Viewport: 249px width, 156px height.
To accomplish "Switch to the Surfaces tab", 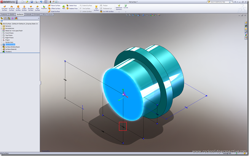I will pos(20,14).
